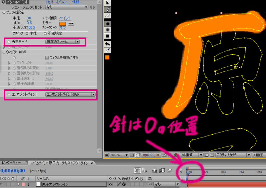
Task: Click the parent pick whip for 原子力アウトライン
Action: [x=150, y=184]
